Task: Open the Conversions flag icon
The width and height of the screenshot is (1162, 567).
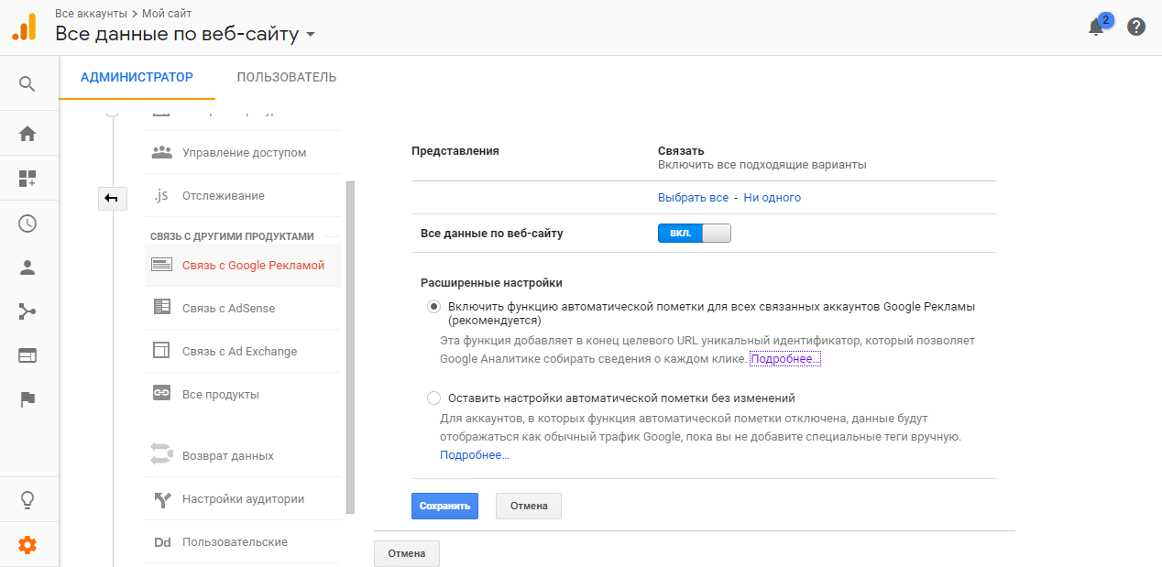Action: click(x=27, y=398)
